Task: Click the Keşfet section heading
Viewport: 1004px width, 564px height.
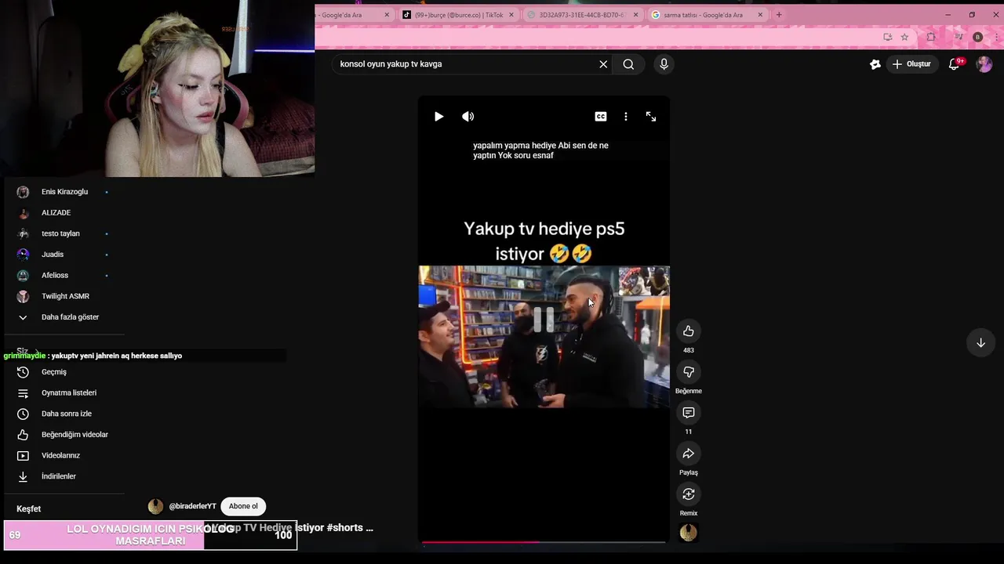Action: (29, 509)
